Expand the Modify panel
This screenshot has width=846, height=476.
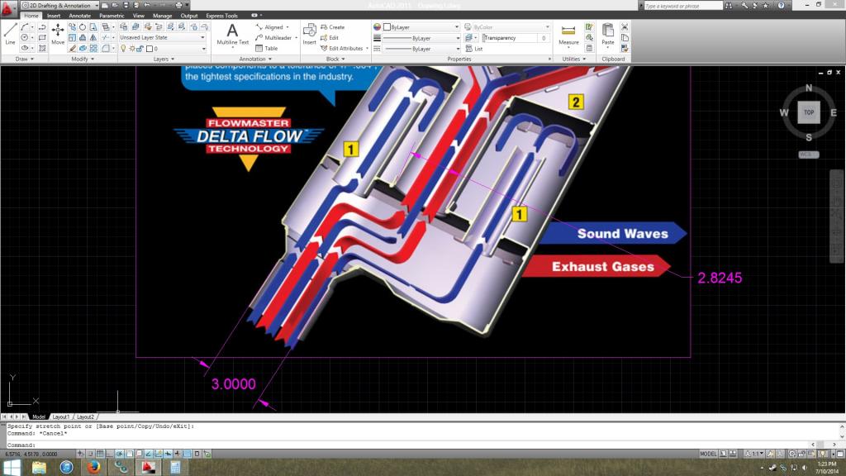[x=83, y=59]
